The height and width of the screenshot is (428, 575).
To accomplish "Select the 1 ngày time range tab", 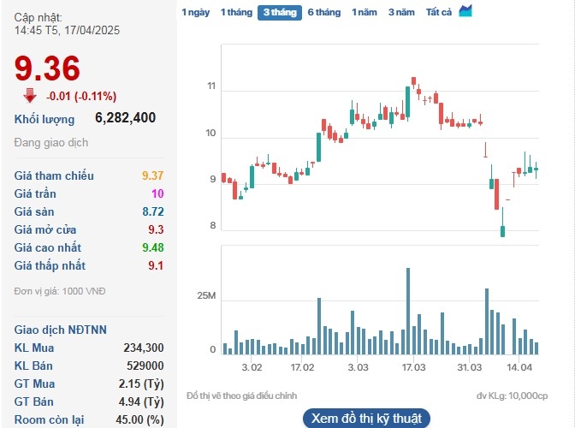I will click(x=195, y=12).
